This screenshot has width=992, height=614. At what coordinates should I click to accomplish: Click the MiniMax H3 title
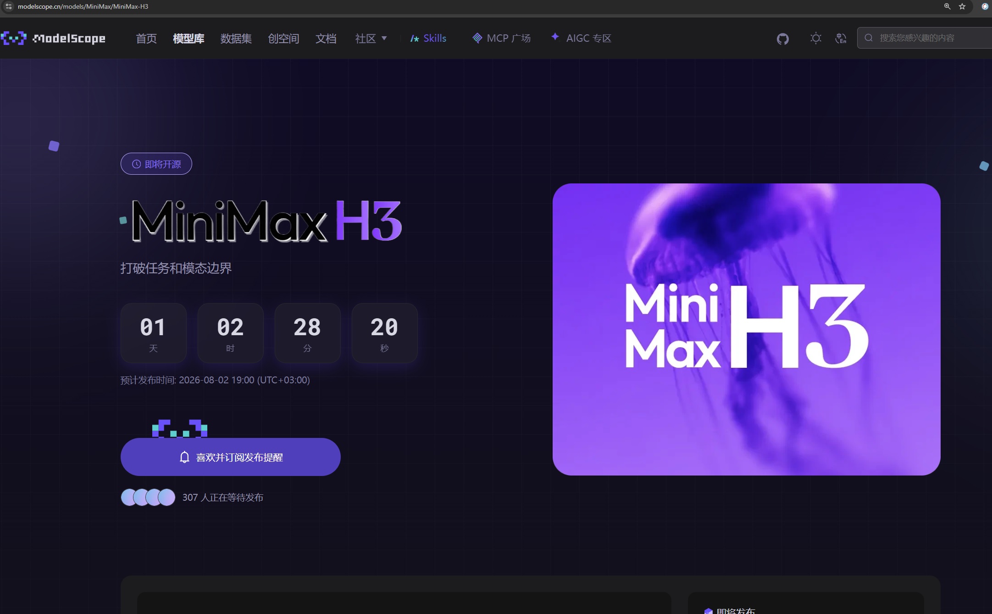pyautogui.click(x=267, y=221)
